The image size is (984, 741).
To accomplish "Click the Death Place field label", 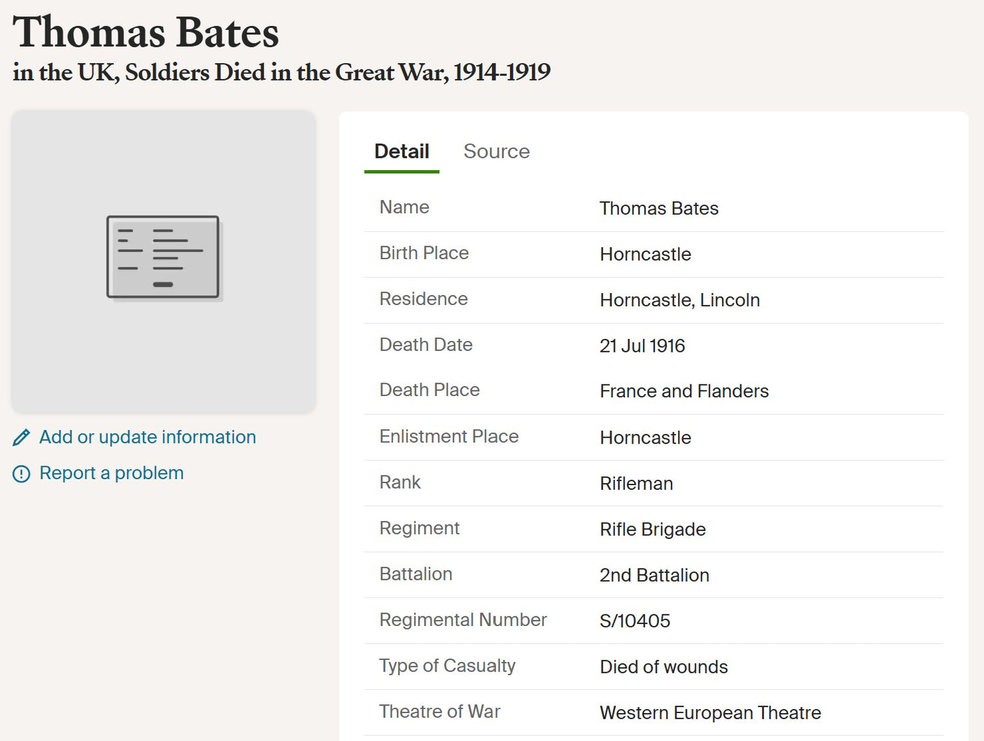I will 430,390.
